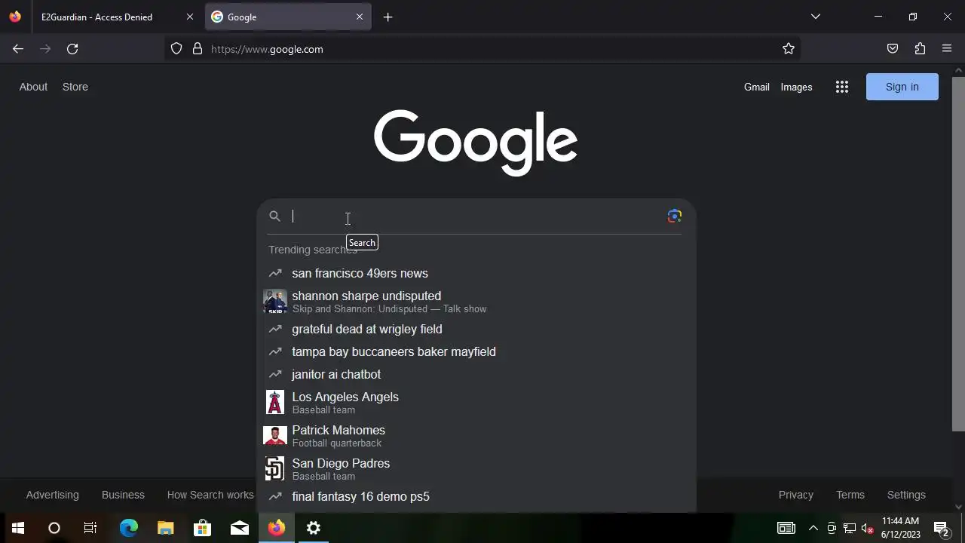Click the Patrick Mahomes photo thumbnail
Viewport: 965px width, 543px height.
(x=275, y=436)
